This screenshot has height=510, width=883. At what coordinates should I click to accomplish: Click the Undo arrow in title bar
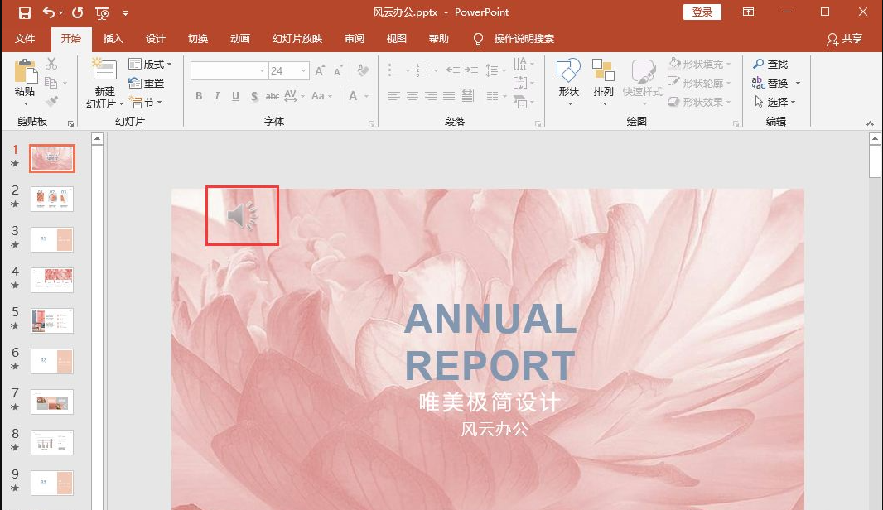pos(49,12)
